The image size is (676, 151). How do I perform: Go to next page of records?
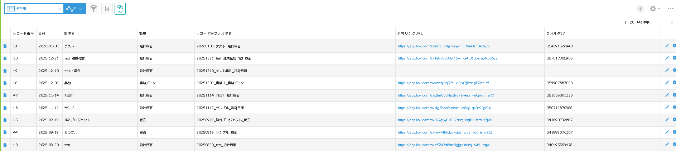[x=672, y=22]
